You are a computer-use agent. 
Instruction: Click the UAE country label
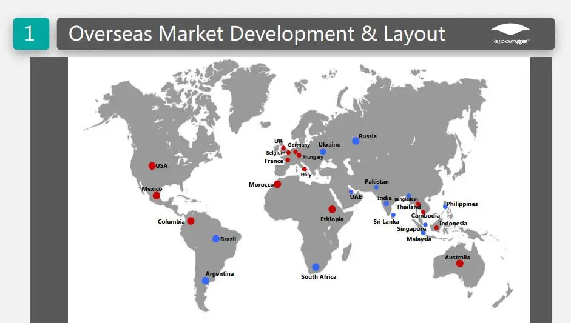[x=356, y=197]
